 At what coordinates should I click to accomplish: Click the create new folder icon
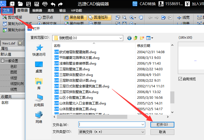coord(142,38)
